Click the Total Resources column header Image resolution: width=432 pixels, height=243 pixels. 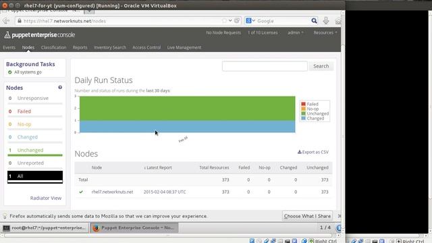(214, 167)
